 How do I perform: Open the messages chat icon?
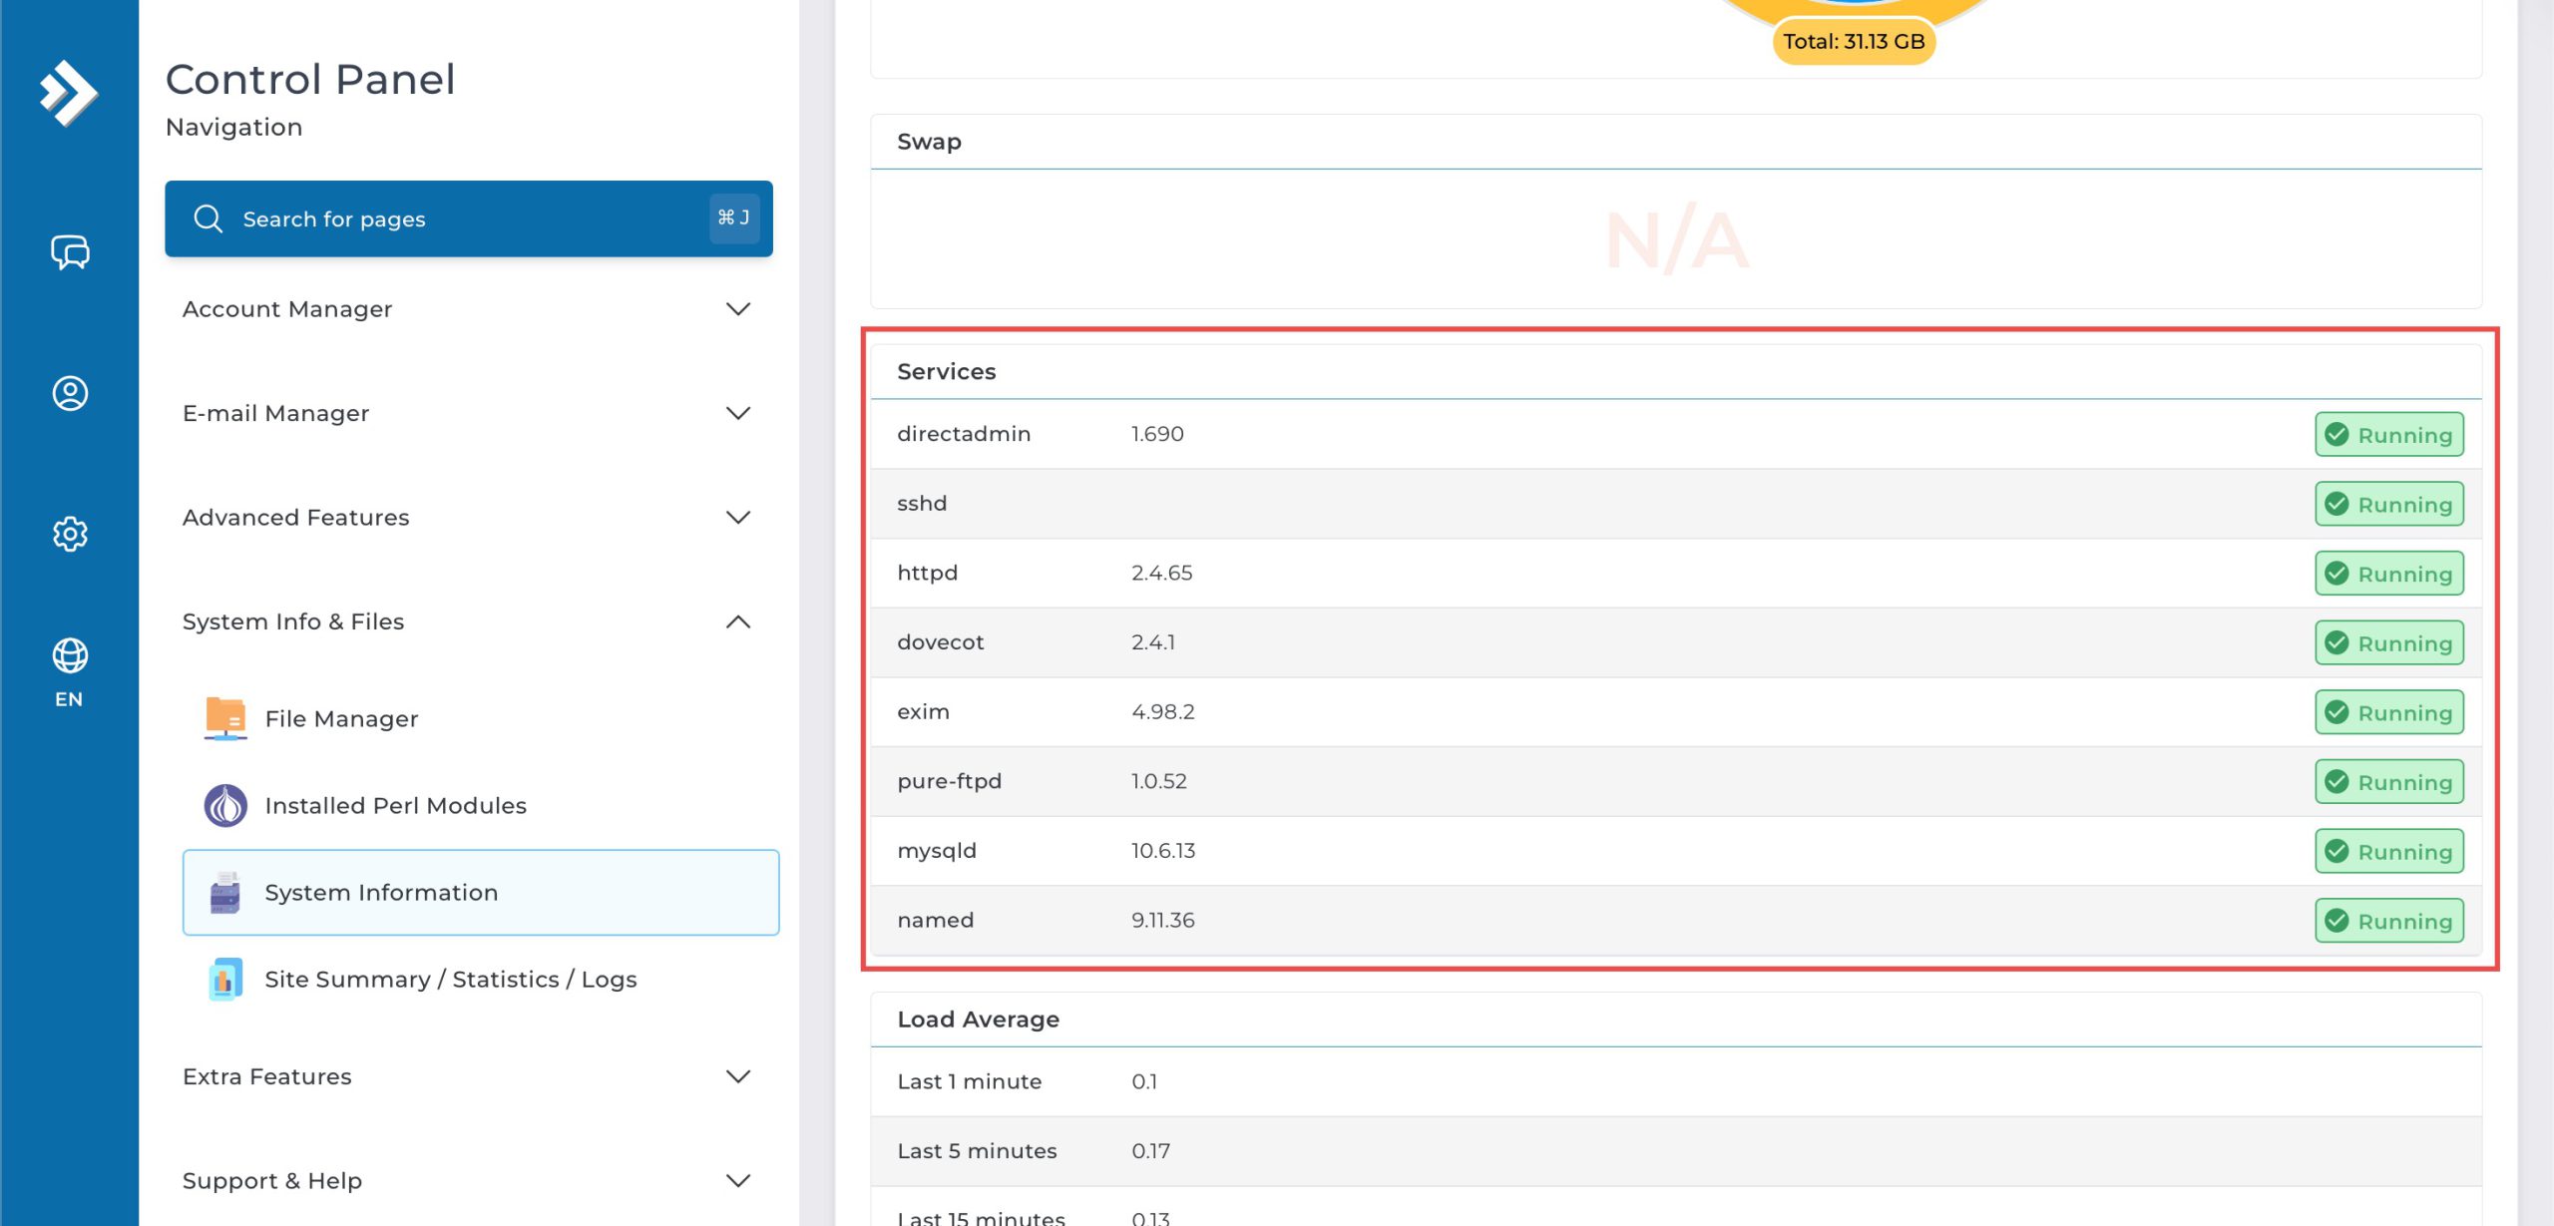pyautogui.click(x=70, y=252)
